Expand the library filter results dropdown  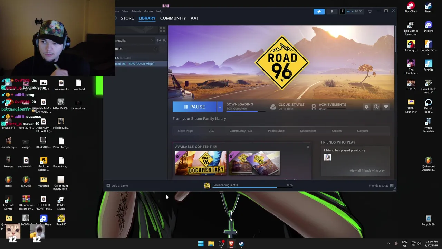pos(152,40)
